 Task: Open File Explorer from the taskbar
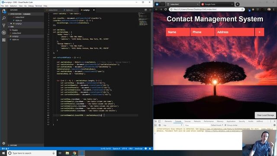click(68, 153)
